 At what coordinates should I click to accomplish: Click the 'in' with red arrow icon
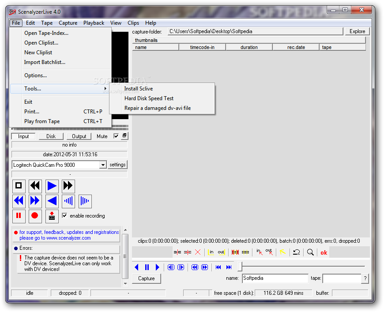pos(260,252)
